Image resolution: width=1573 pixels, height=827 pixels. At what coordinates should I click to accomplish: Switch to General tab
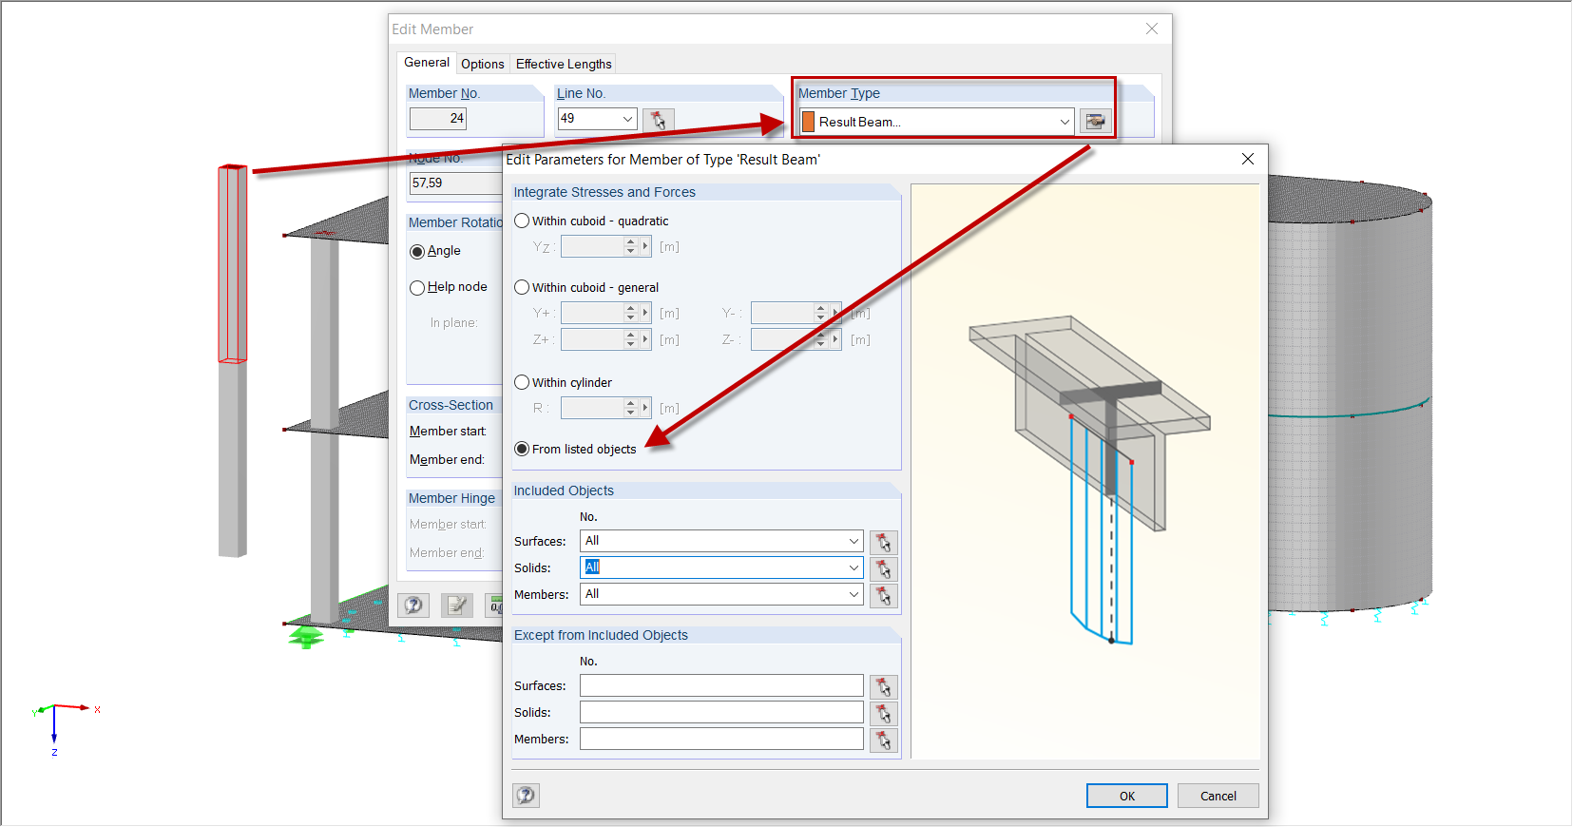click(x=427, y=63)
